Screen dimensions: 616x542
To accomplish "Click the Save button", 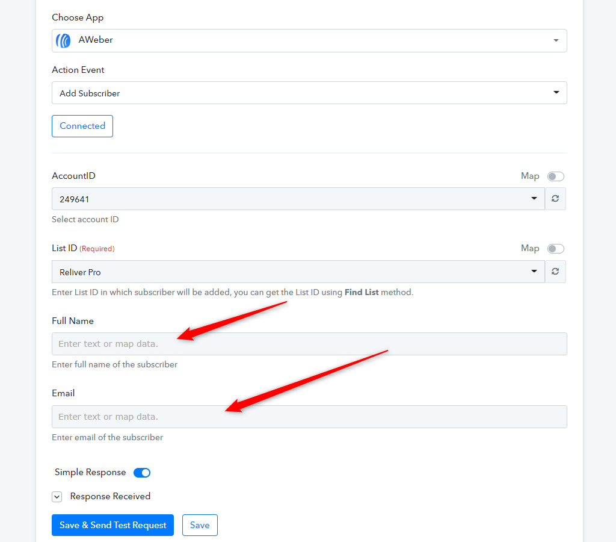I will (x=200, y=525).
